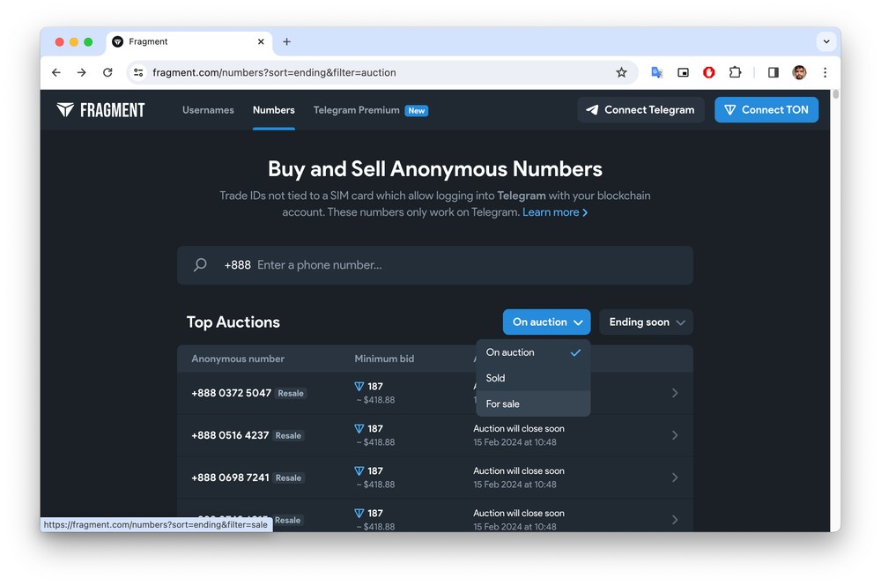Open picture-in-picture extension icon

click(683, 72)
